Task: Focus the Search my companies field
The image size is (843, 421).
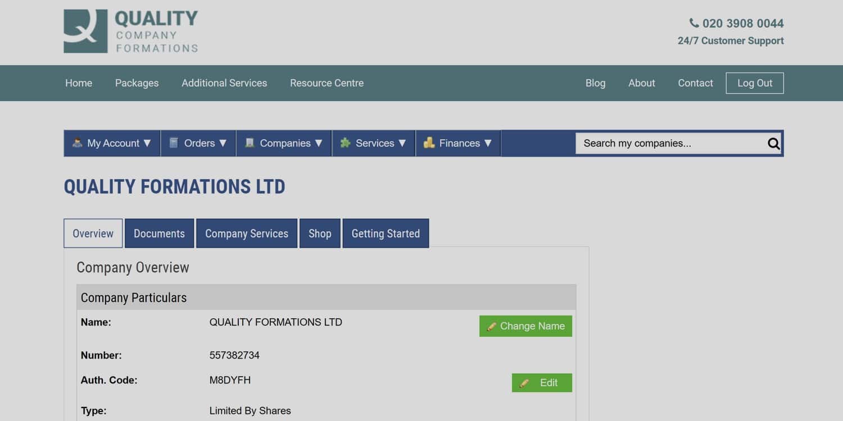Action: (x=672, y=144)
